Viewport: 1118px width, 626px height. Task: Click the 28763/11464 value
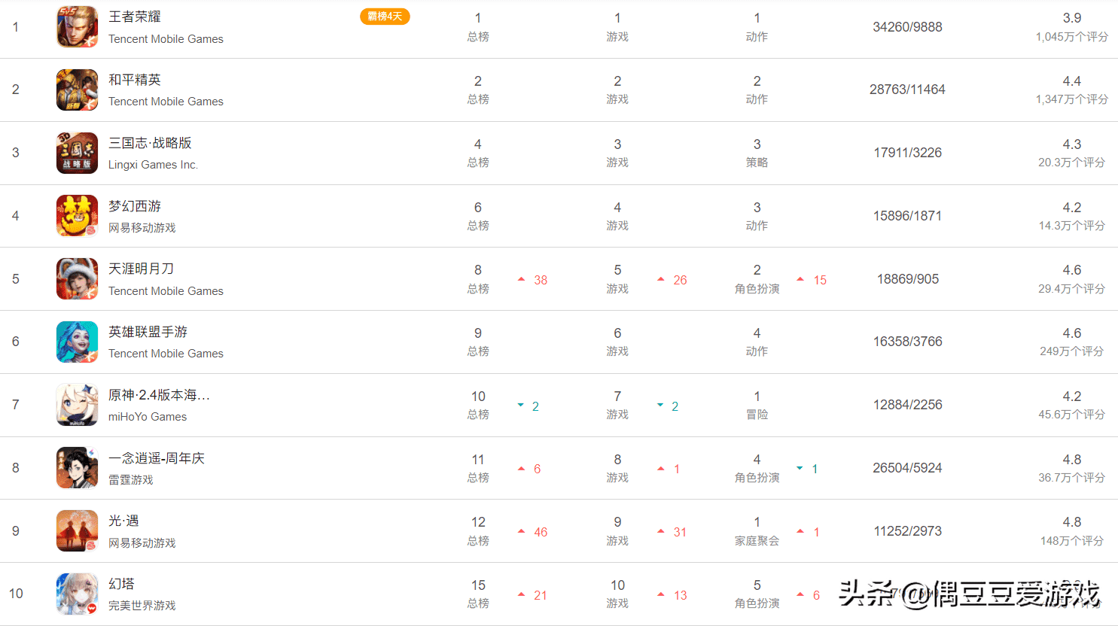coord(907,90)
